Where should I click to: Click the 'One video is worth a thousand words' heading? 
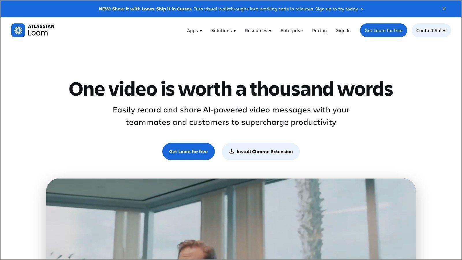pos(231,89)
